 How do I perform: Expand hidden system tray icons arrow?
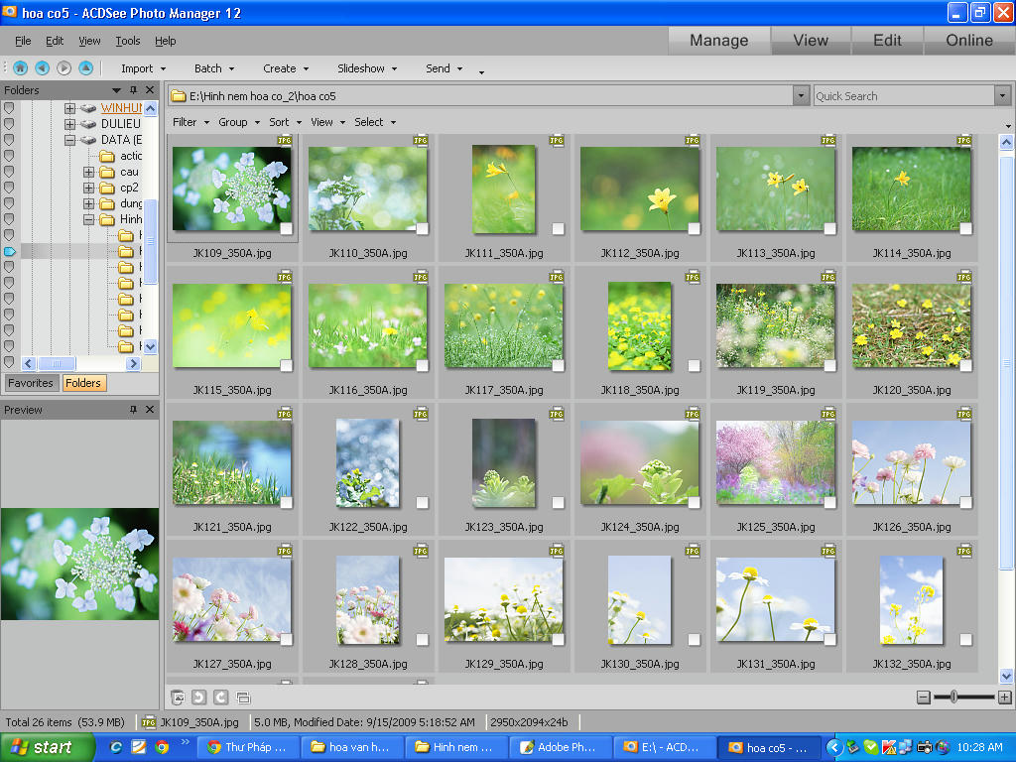[x=833, y=747]
